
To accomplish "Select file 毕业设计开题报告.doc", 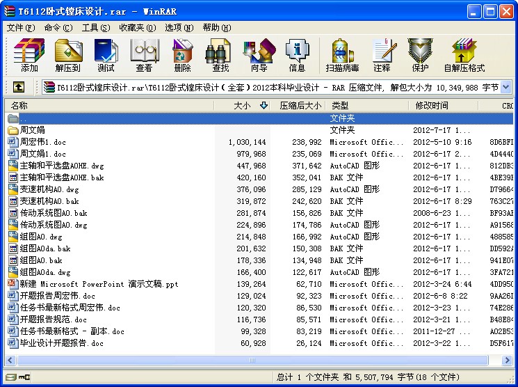I will [x=62, y=343].
